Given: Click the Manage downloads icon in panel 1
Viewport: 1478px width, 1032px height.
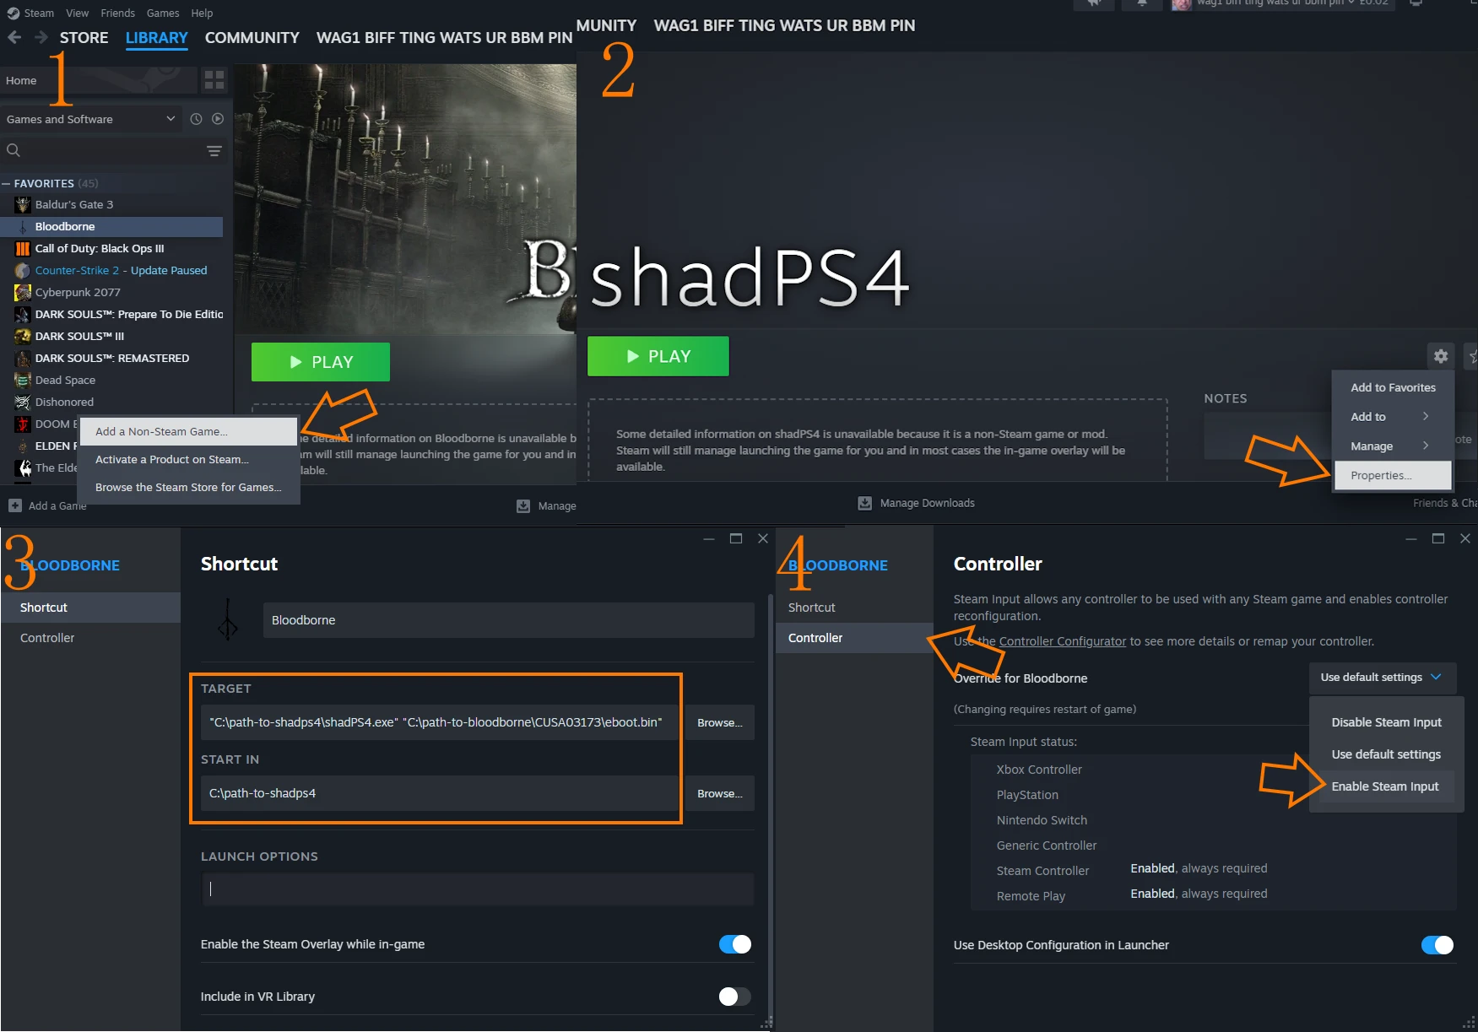Looking at the screenshot, I should 523,505.
